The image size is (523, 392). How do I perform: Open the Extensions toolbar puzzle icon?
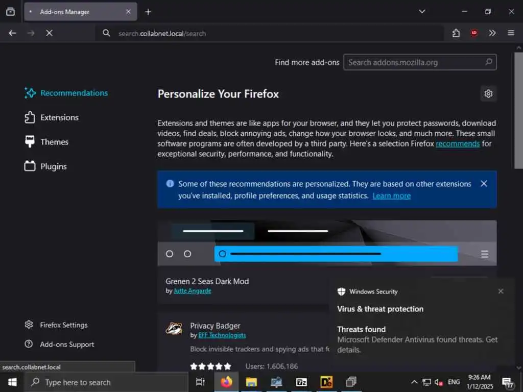456,33
